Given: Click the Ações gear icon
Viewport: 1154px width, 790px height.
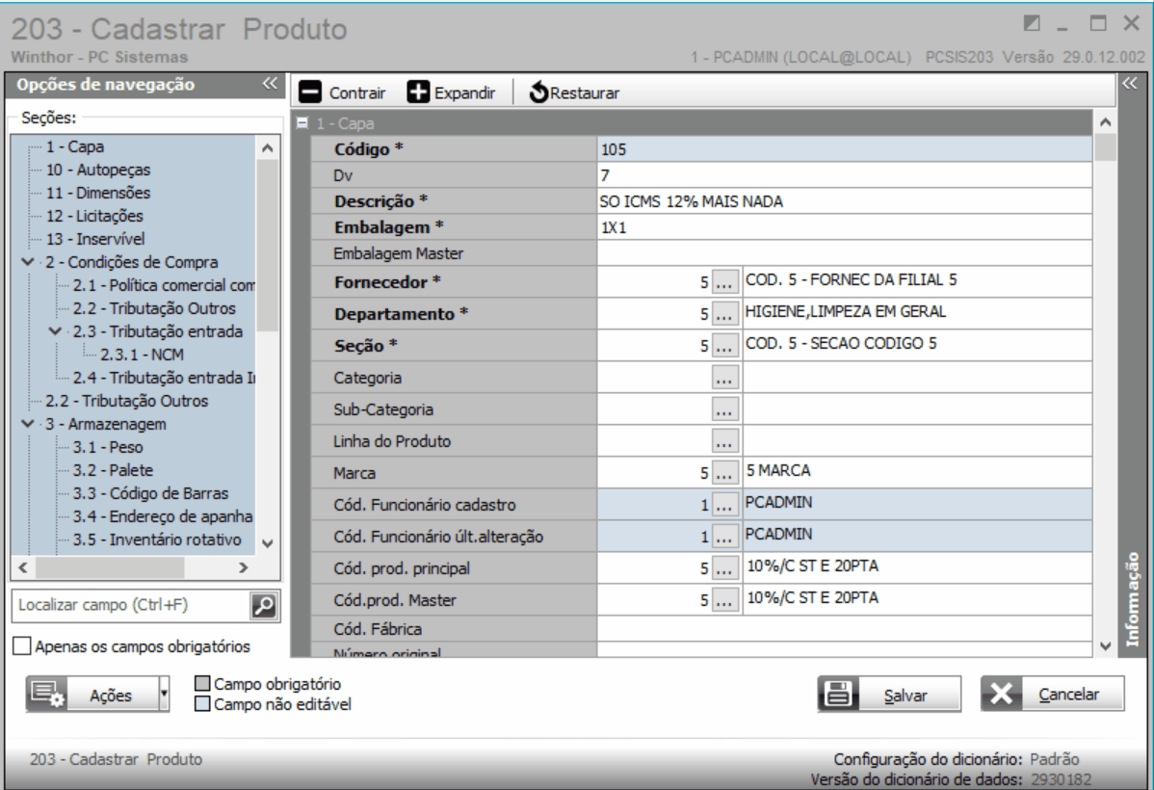Looking at the screenshot, I should tap(48, 695).
